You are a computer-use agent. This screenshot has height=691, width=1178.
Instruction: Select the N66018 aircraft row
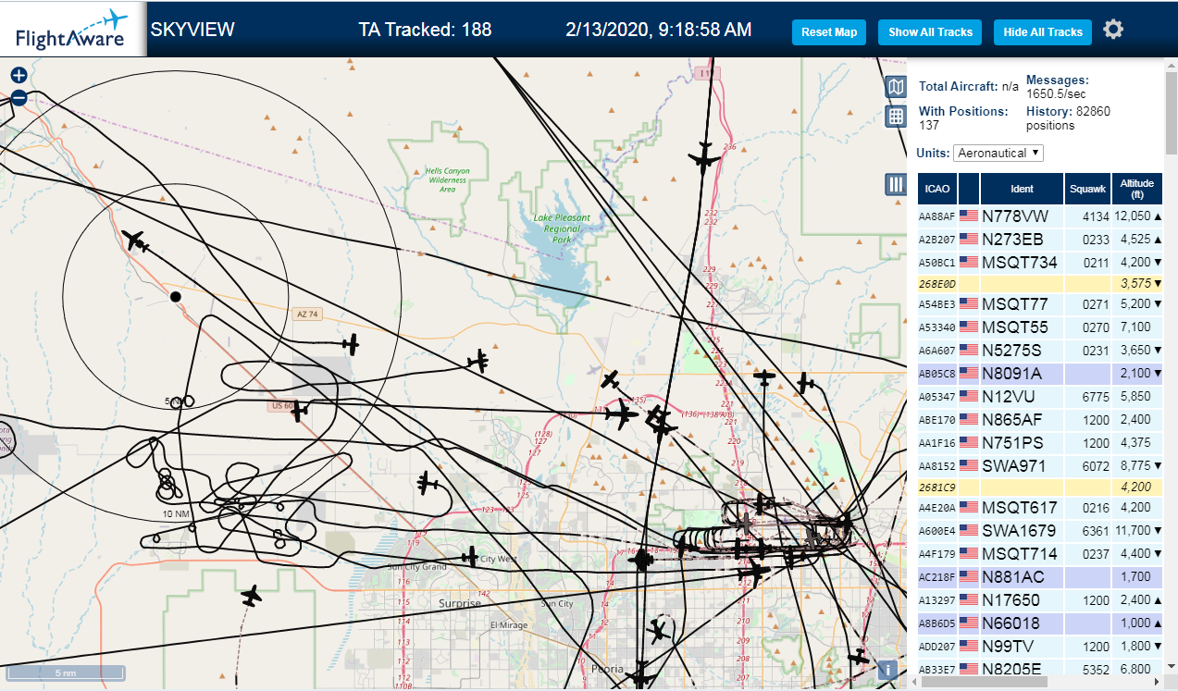(x=1040, y=623)
